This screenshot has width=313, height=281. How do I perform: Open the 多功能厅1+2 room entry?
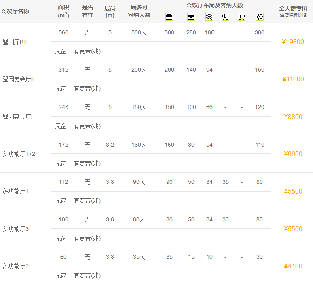point(19,154)
